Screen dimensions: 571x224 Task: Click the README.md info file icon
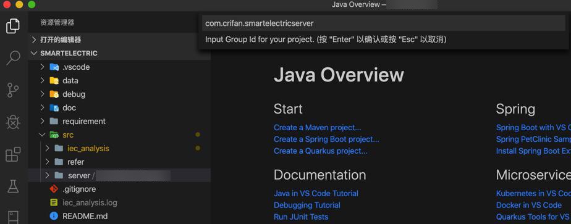54,216
